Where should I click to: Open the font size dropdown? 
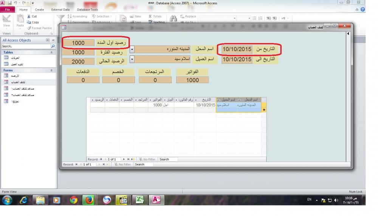249,18
